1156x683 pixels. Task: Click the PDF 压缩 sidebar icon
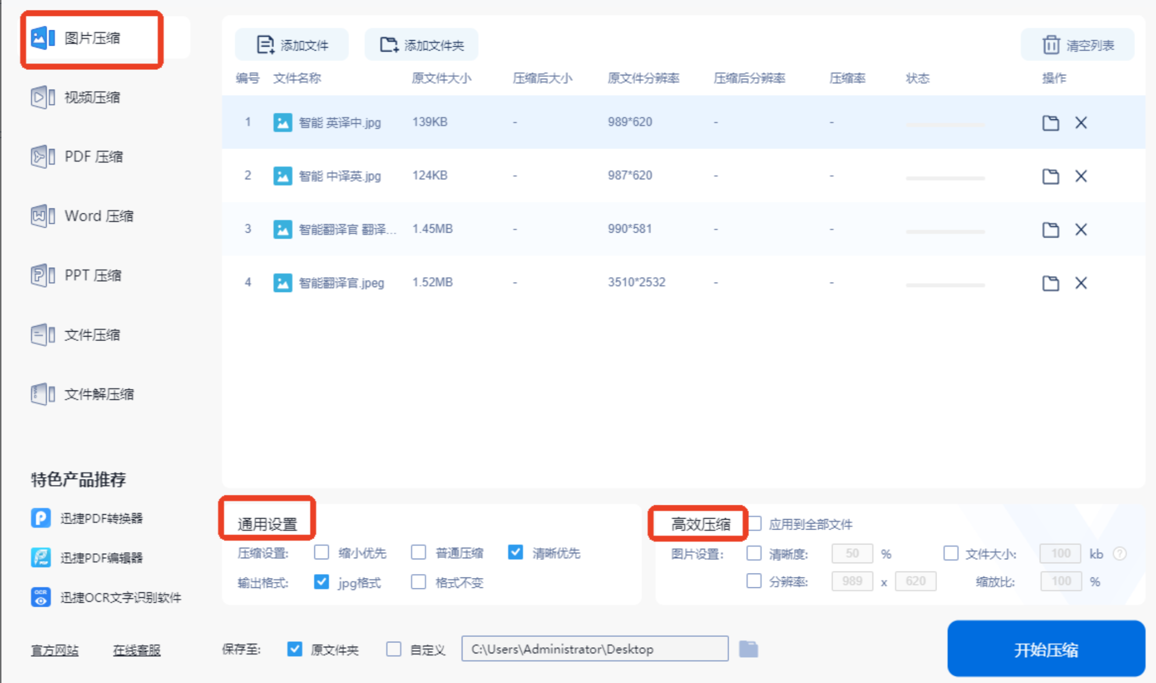click(43, 157)
